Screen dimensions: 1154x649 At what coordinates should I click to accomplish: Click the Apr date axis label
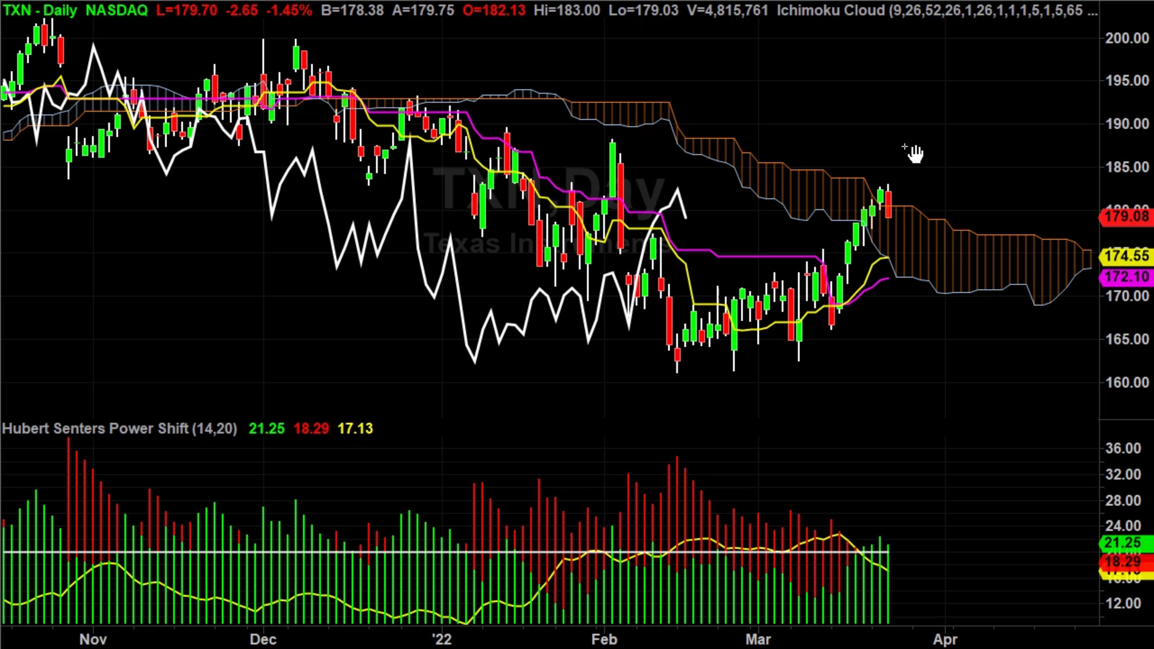[x=945, y=639]
